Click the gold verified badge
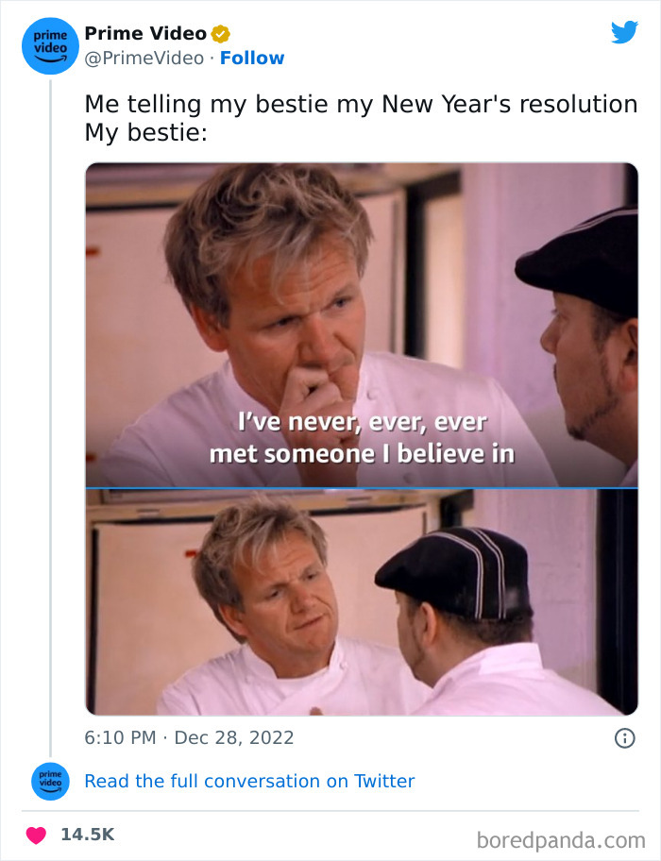 click(x=220, y=34)
